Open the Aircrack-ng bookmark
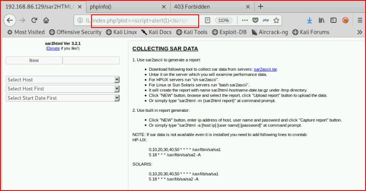This screenshot has width=366, height=191. pos(269,32)
